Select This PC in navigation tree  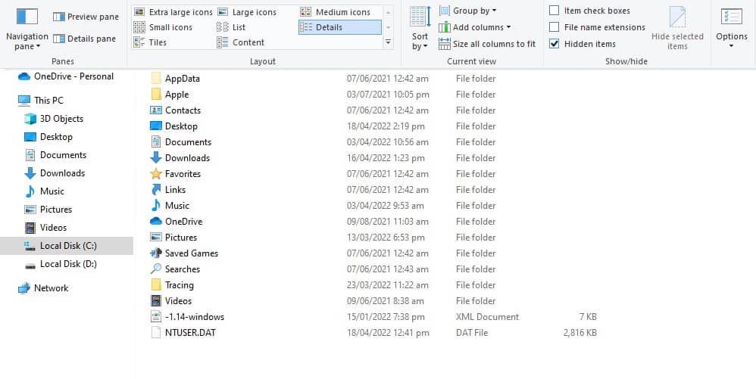pyautogui.click(x=40, y=100)
